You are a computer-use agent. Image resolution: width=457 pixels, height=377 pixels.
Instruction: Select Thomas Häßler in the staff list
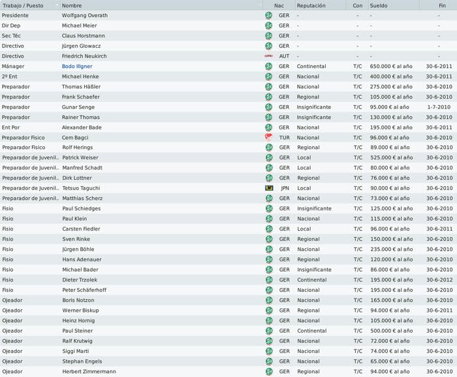[81, 87]
